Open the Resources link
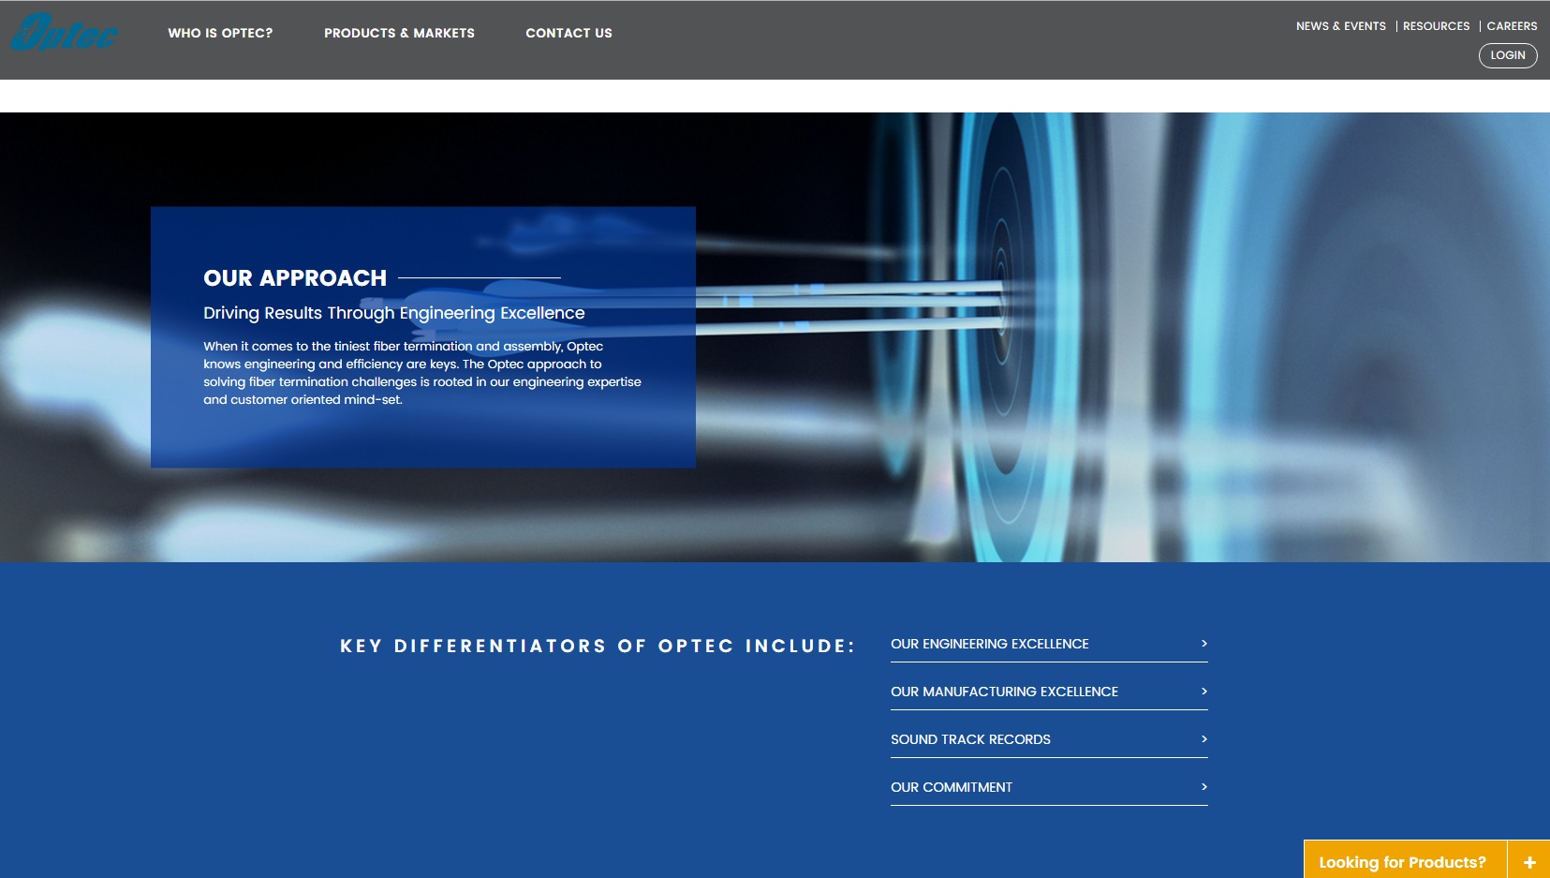This screenshot has height=878, width=1550. (1436, 26)
